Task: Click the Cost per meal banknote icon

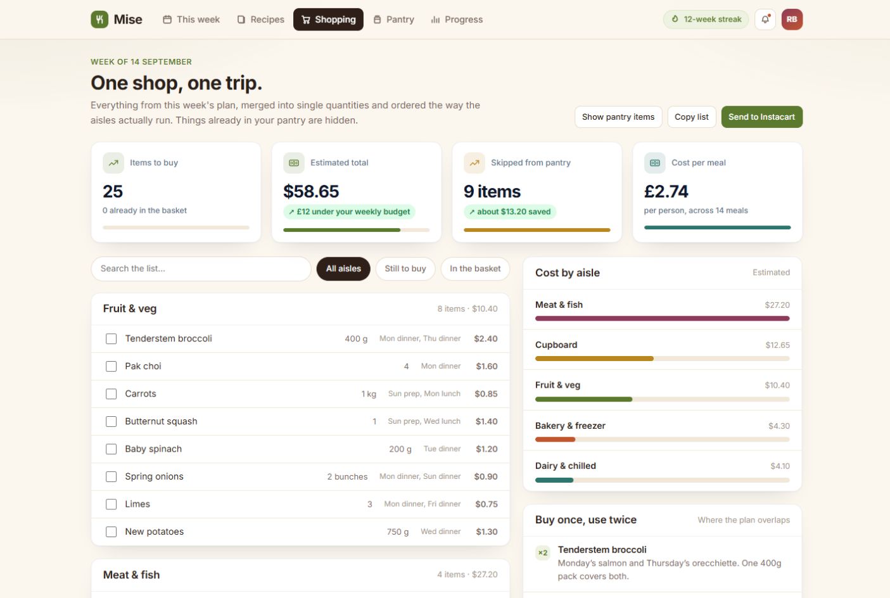Action: tap(655, 163)
